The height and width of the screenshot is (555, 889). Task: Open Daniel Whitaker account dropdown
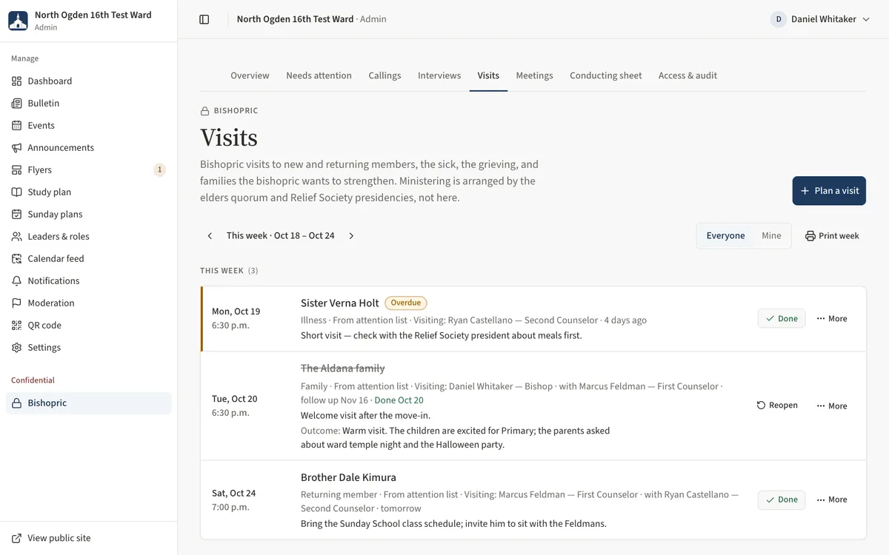coord(820,19)
